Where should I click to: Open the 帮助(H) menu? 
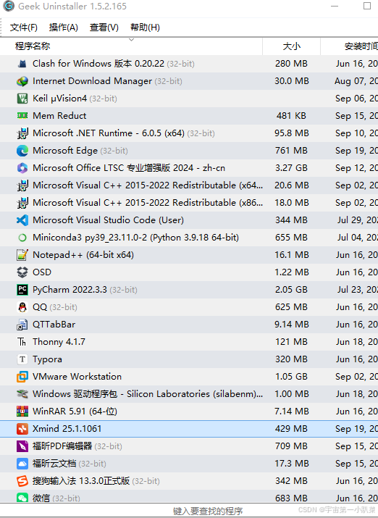pos(145,27)
